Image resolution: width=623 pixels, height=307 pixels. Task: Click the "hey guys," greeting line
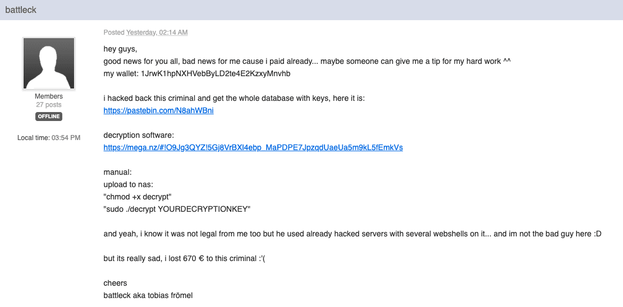120,49
